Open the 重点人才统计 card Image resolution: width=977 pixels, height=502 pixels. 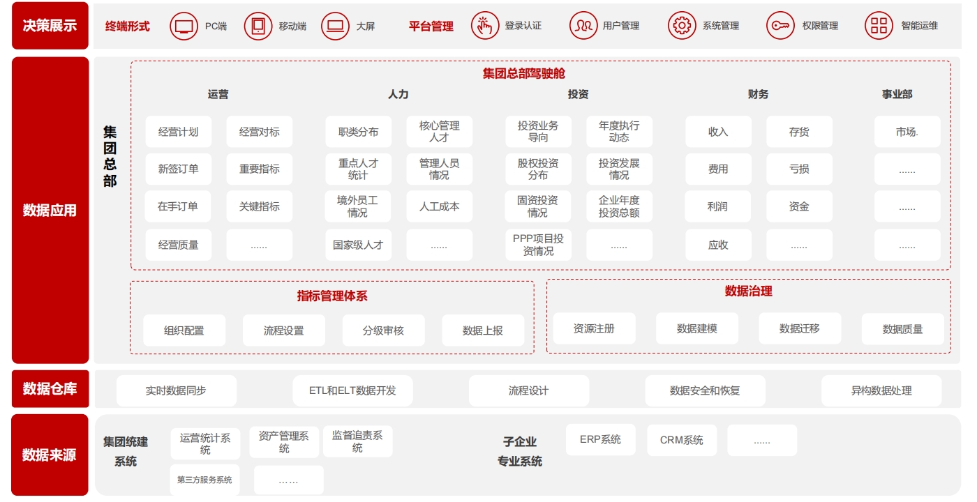(x=358, y=169)
